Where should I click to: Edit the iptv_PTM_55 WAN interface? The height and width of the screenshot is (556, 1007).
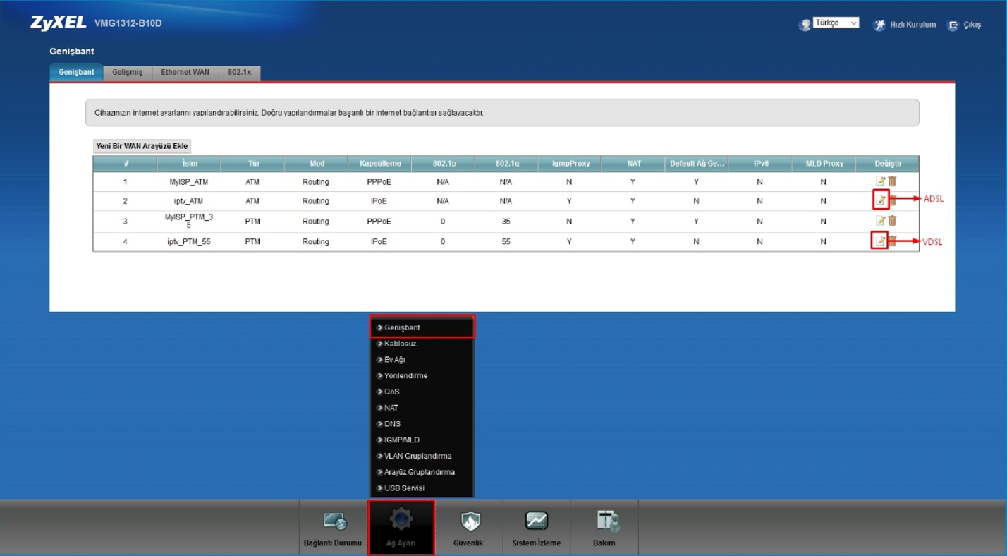point(880,241)
